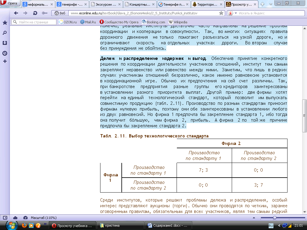Open the zoom options arrow in status bar
The width and height of the screenshot is (307, 230).
[254, 218]
